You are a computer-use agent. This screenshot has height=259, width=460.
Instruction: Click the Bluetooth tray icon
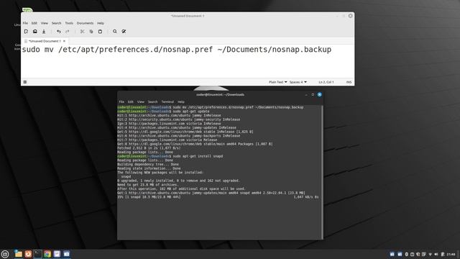tap(407, 254)
